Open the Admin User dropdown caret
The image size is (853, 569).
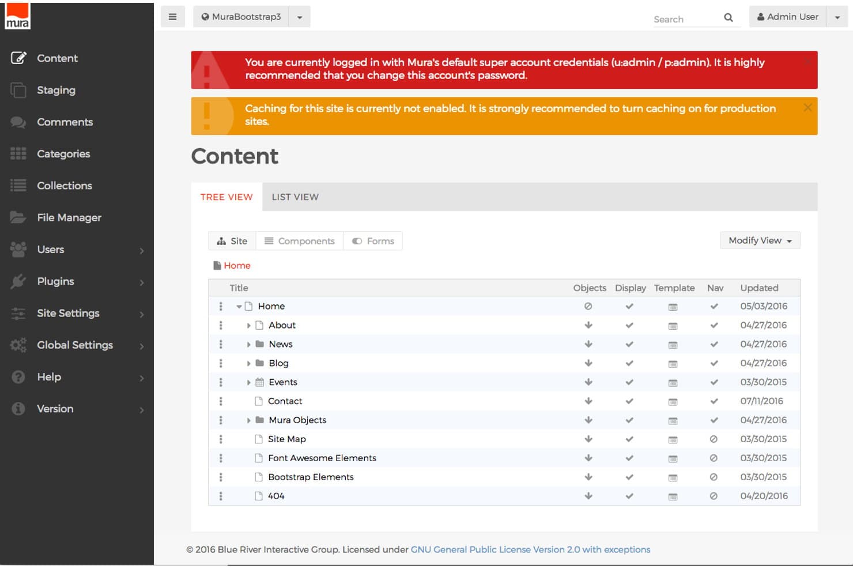pos(837,17)
